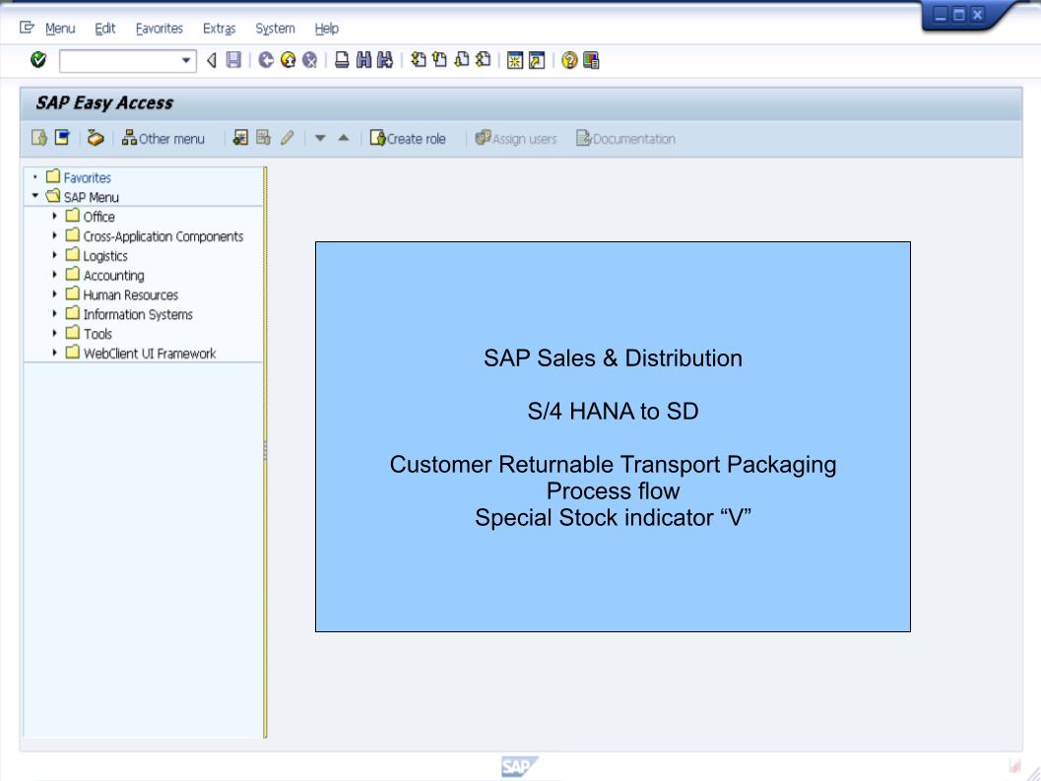The height and width of the screenshot is (781, 1041).
Task: Click the Find binoculars icon
Action: (x=363, y=60)
